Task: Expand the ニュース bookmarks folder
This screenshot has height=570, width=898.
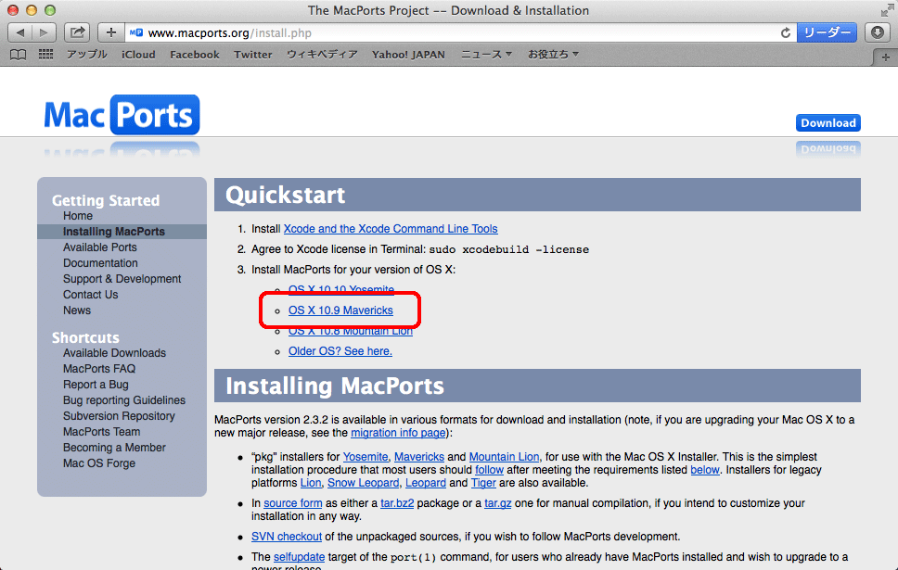Action: pos(486,55)
